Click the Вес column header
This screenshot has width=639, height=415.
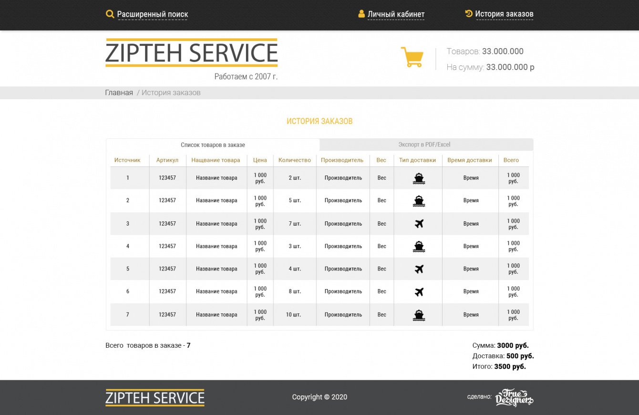381,160
